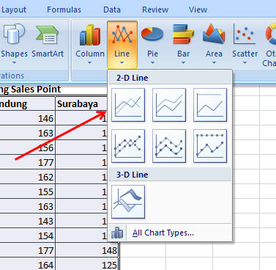Click the 3-D Line section header
Viewport: 276px width, 270px height.
coord(170,175)
